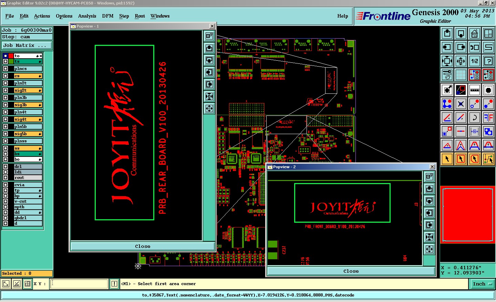Screen dimensions: 496x302
Task: Select the black X delete-point icon
Action: (x=461, y=104)
